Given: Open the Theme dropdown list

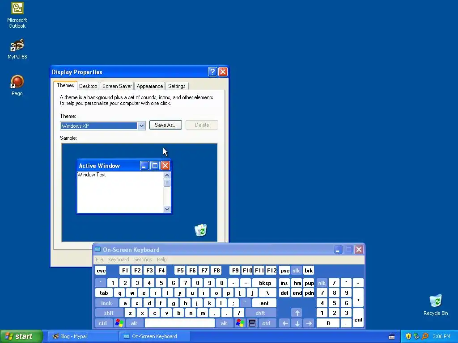Looking at the screenshot, I should click(x=141, y=125).
